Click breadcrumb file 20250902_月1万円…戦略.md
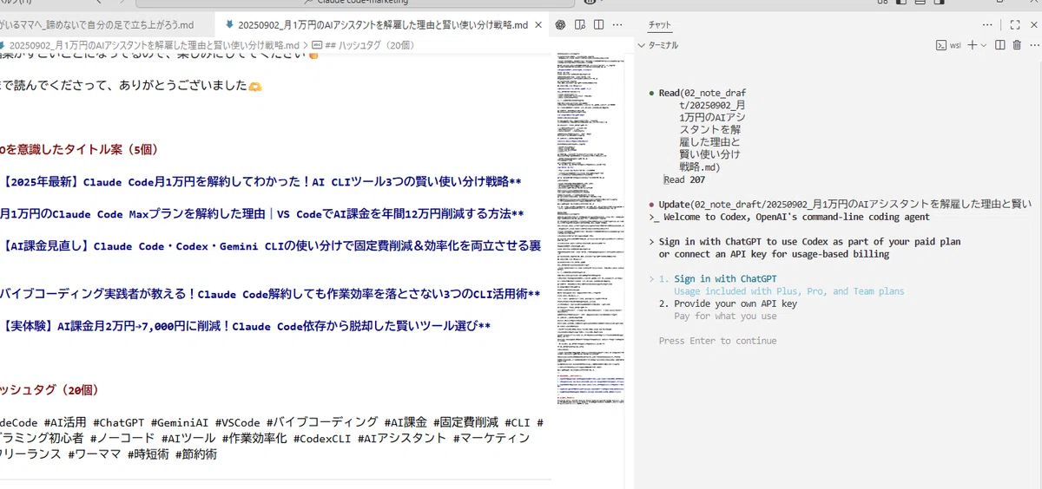 153,45
